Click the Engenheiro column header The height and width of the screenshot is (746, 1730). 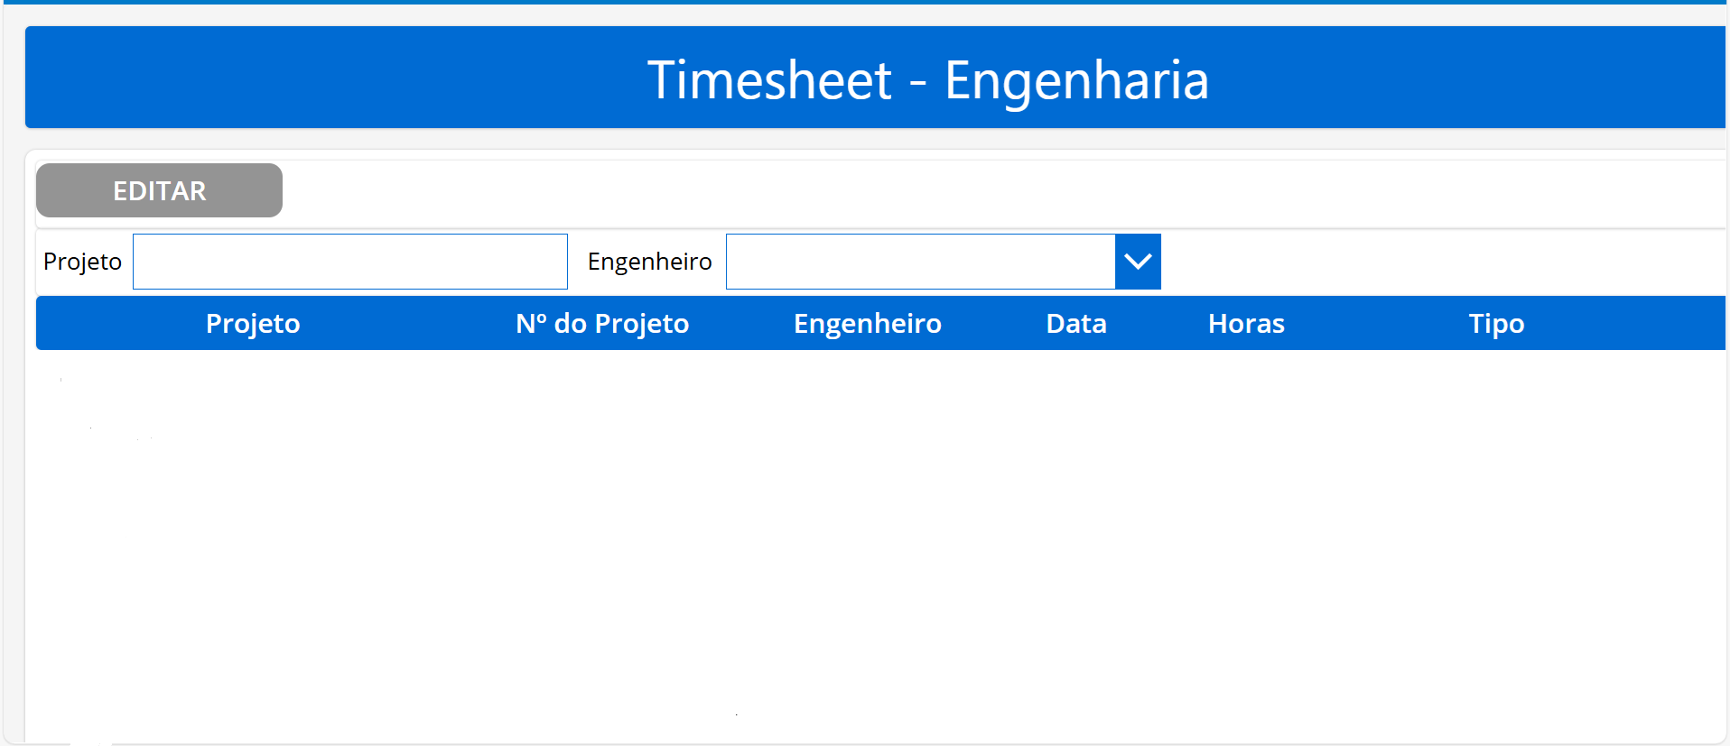coord(867,323)
